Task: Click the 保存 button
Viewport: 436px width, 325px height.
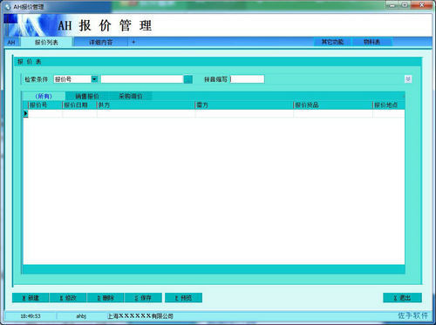Action: [143, 298]
